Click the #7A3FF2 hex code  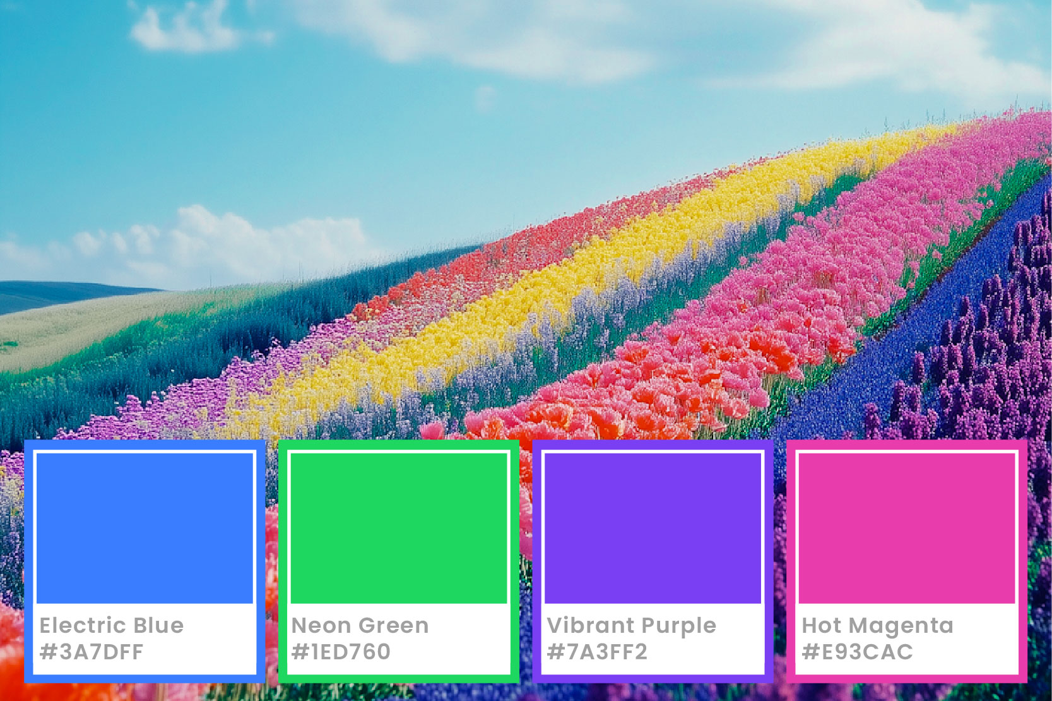click(597, 652)
